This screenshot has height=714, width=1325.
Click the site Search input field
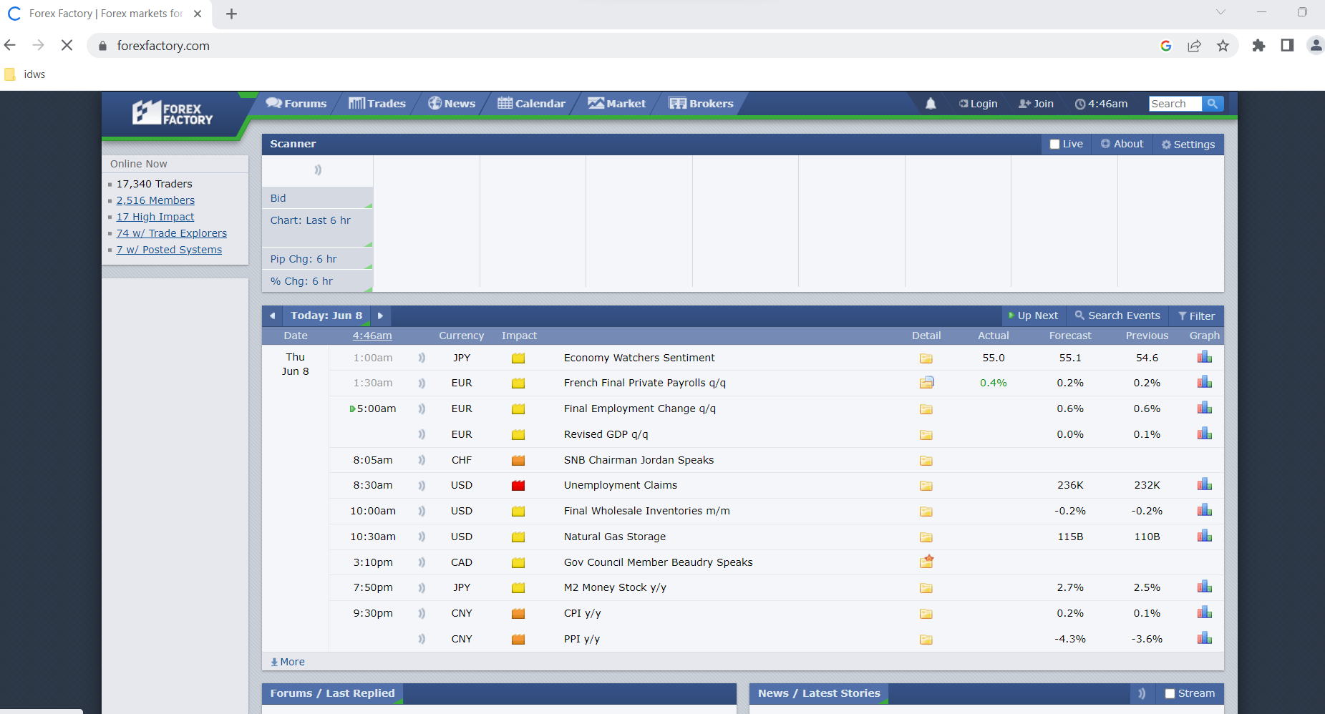coord(1175,104)
